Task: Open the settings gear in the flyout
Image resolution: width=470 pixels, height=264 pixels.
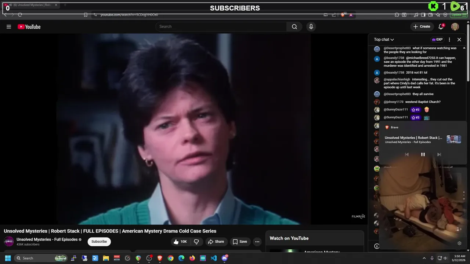Action: point(459,243)
